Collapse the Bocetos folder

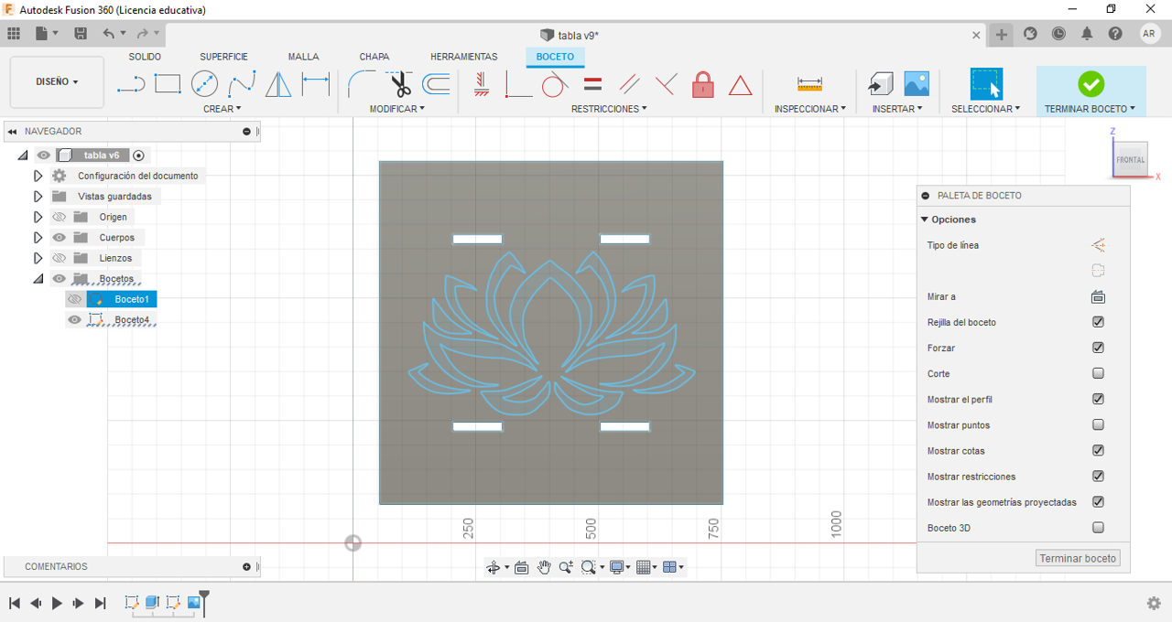point(38,278)
